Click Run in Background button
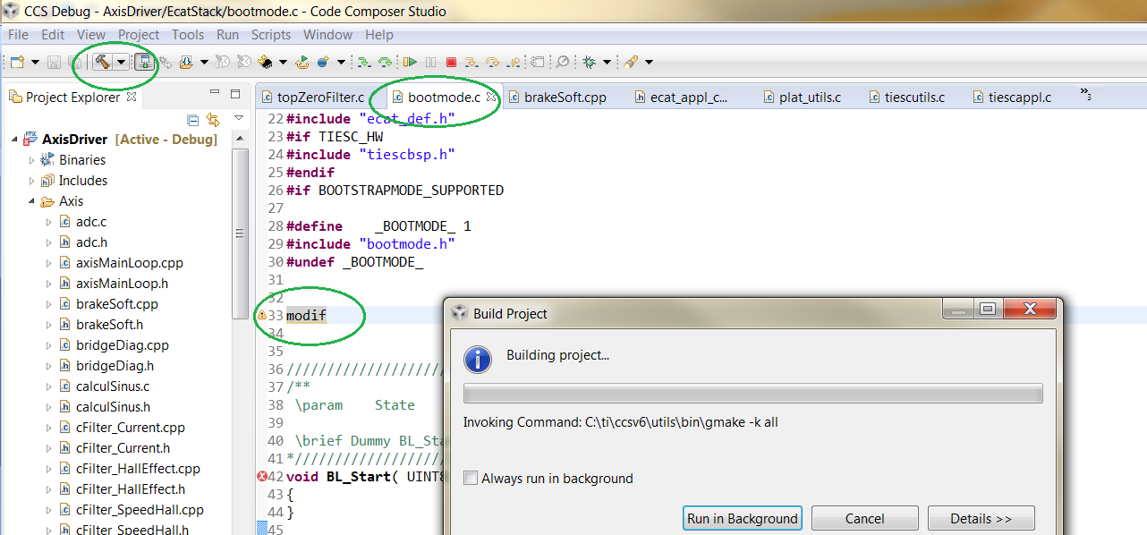Viewport: 1147px width, 535px height. (x=742, y=518)
